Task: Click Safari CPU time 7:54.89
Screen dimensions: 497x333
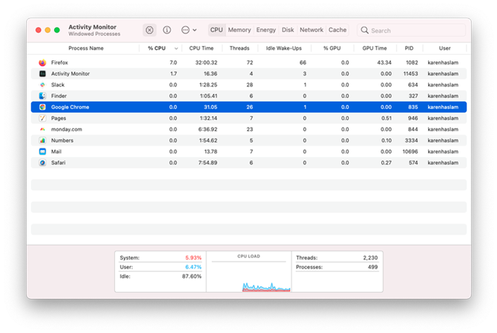Action: click(x=208, y=162)
